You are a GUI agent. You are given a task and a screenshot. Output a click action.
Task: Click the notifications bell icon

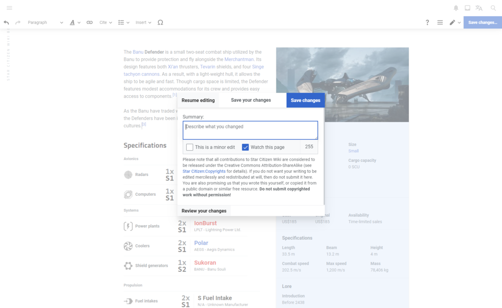[x=456, y=8]
